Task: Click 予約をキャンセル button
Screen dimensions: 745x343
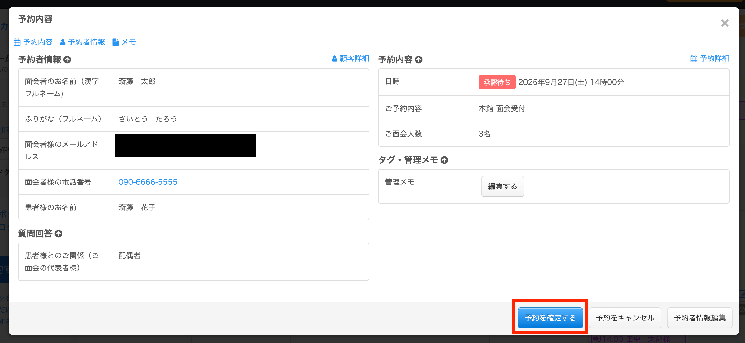Action: click(x=625, y=318)
